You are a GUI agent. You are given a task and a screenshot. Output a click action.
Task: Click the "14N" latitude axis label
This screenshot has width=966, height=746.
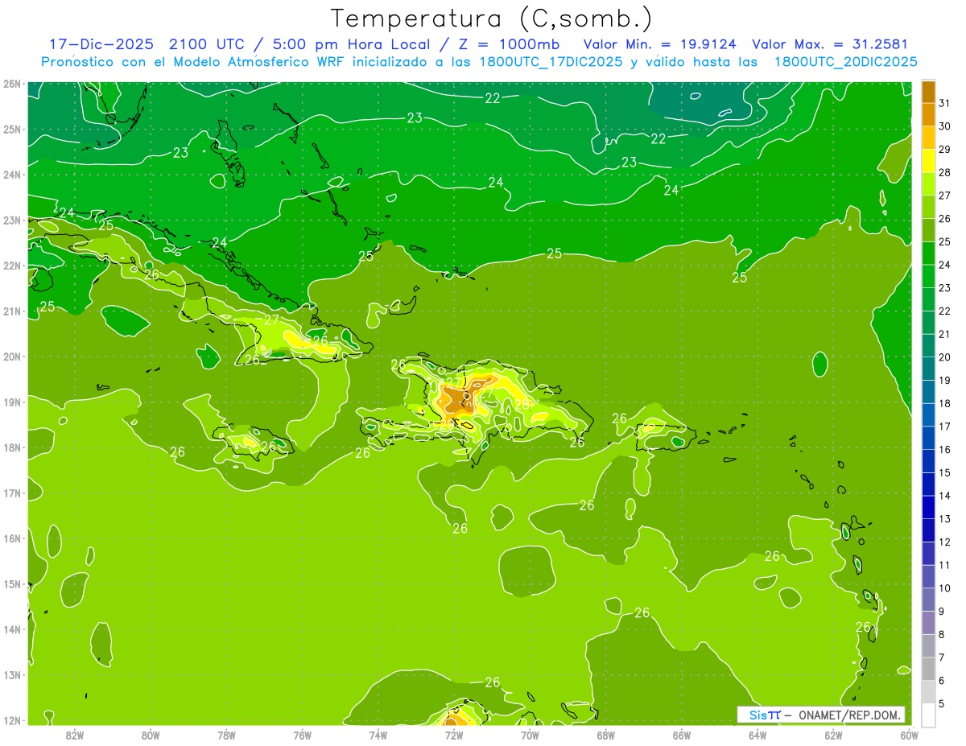[11, 629]
